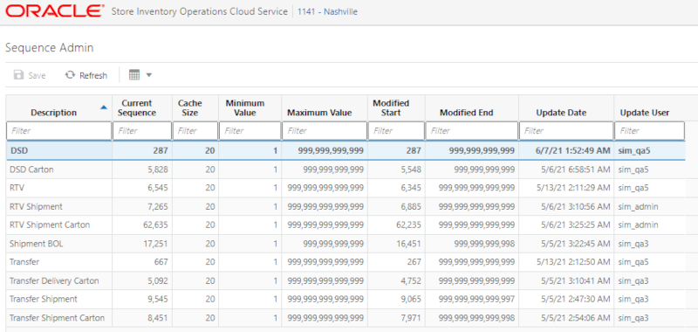Click modified start value 16,451

(408, 244)
